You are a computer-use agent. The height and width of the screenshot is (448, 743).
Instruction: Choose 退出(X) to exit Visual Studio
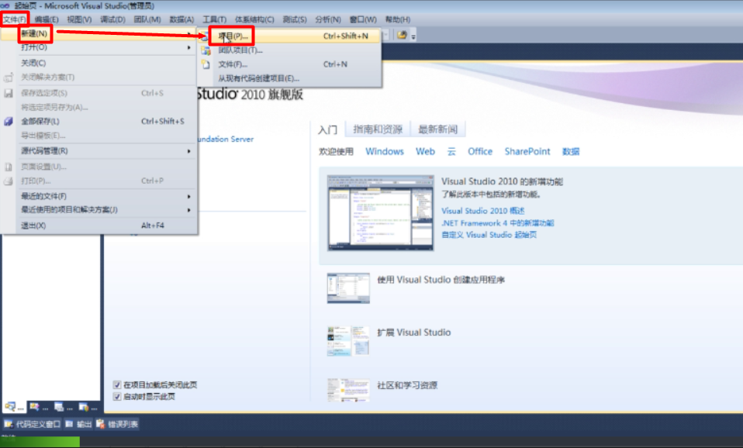tap(99, 226)
